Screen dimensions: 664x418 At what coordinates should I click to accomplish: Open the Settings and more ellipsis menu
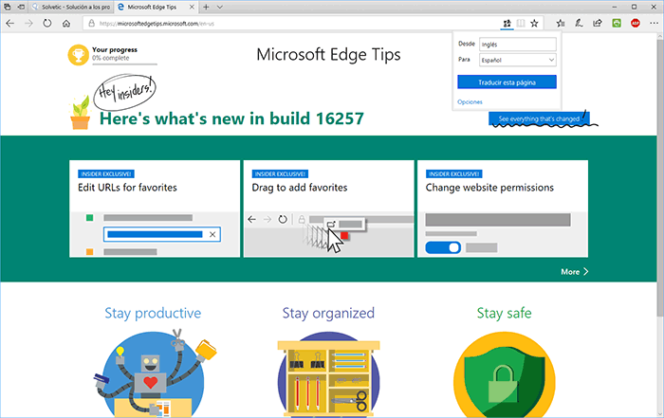[654, 24]
